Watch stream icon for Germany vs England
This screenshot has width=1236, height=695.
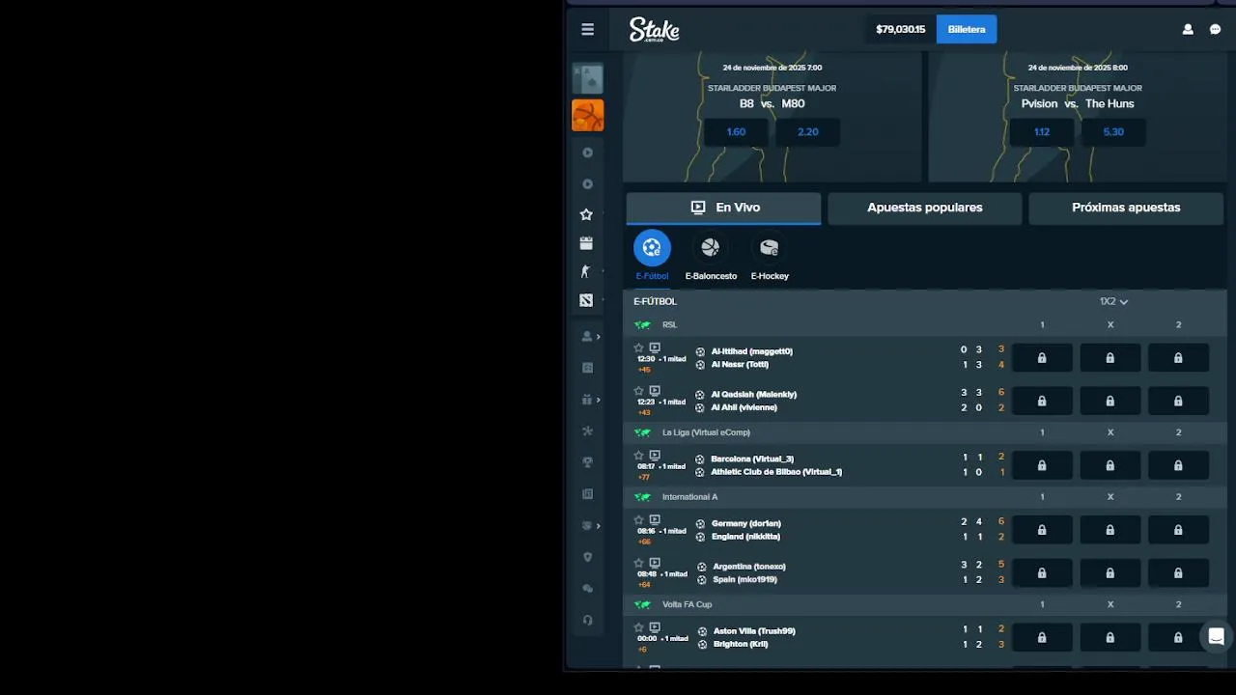(x=655, y=519)
